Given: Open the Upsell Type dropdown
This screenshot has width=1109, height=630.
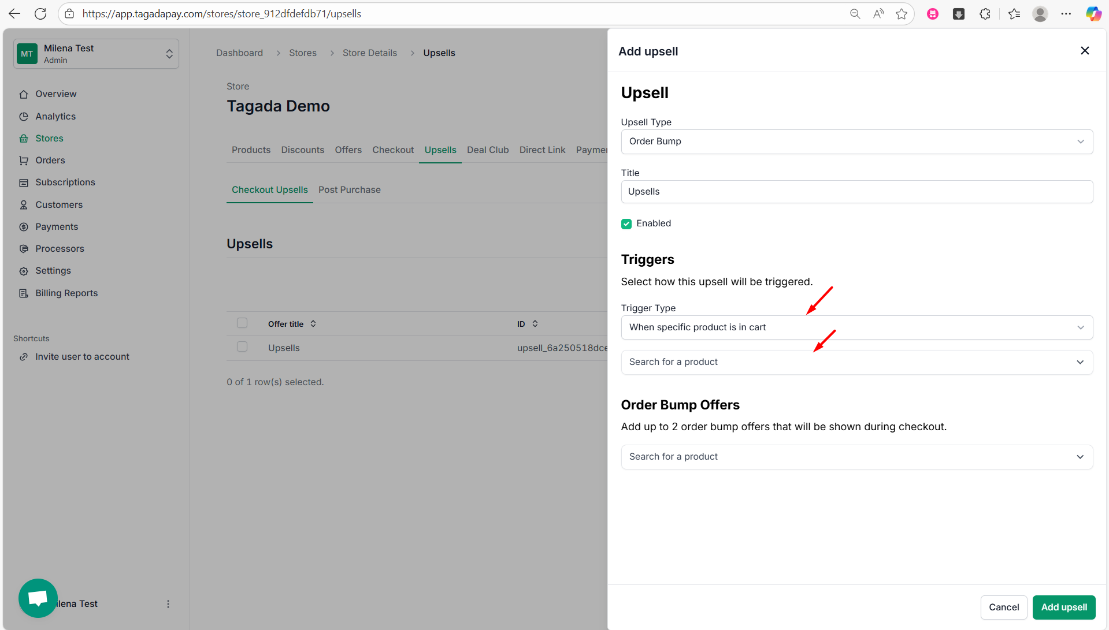Looking at the screenshot, I should [x=856, y=142].
